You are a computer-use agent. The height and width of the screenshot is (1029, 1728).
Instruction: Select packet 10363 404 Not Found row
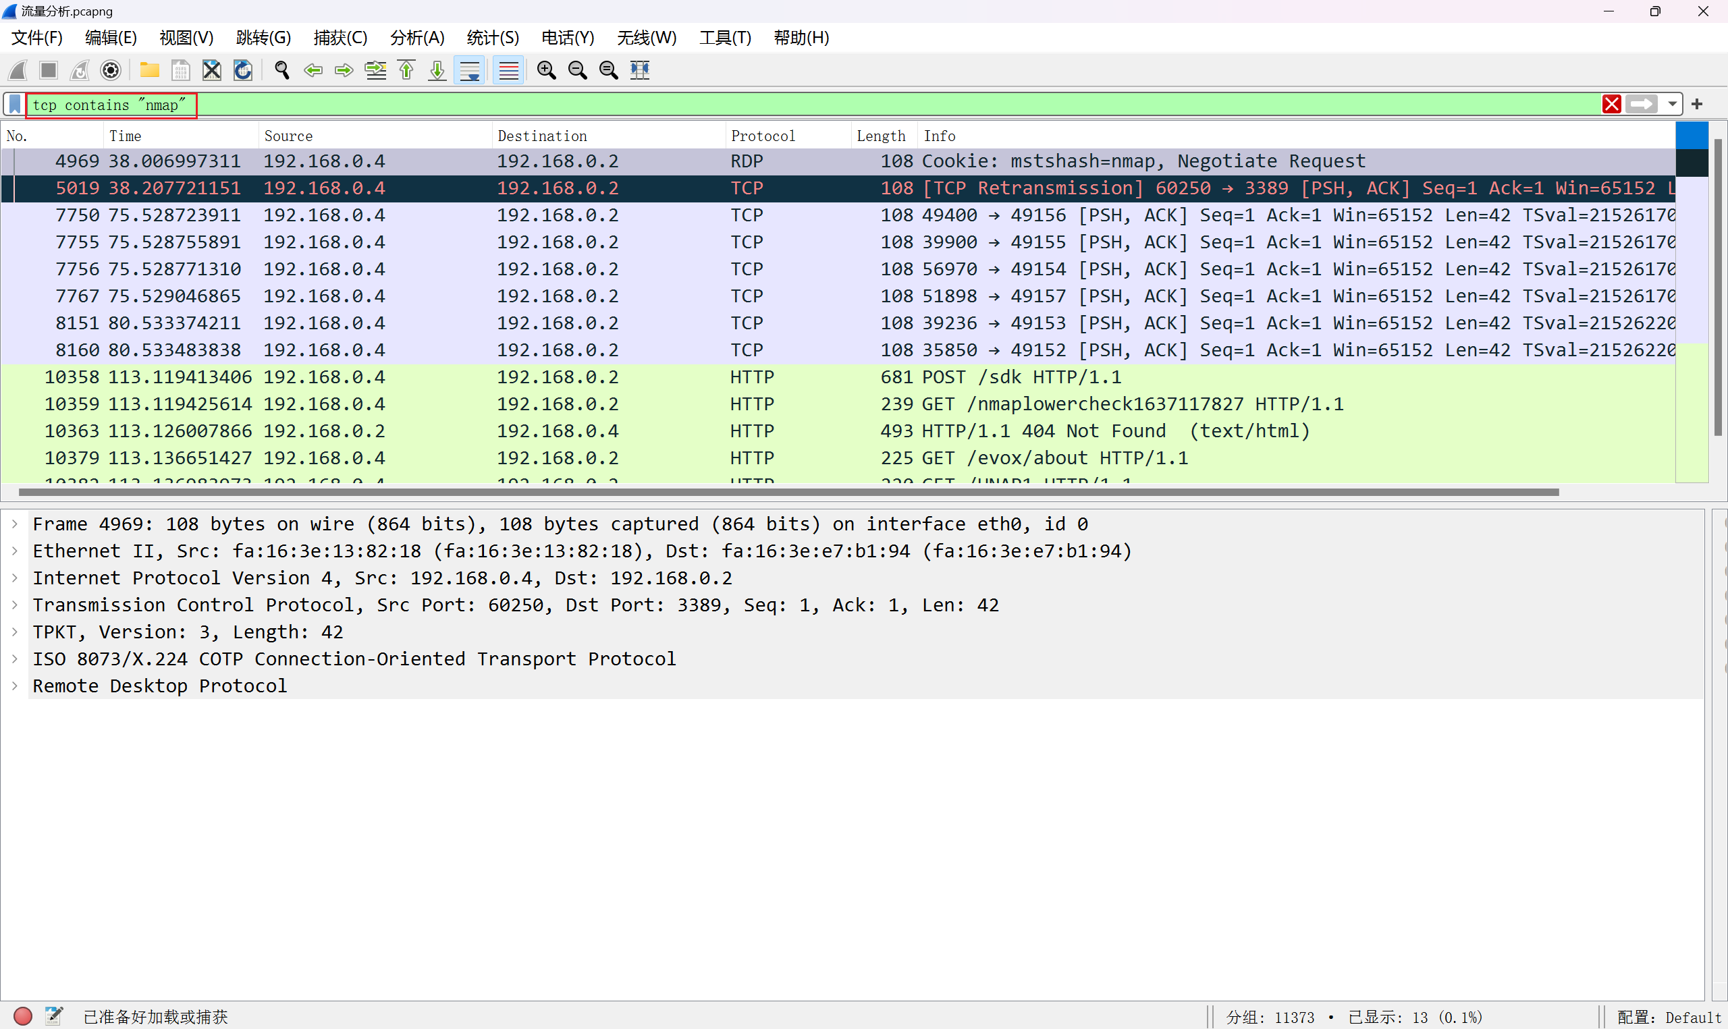[838, 431]
